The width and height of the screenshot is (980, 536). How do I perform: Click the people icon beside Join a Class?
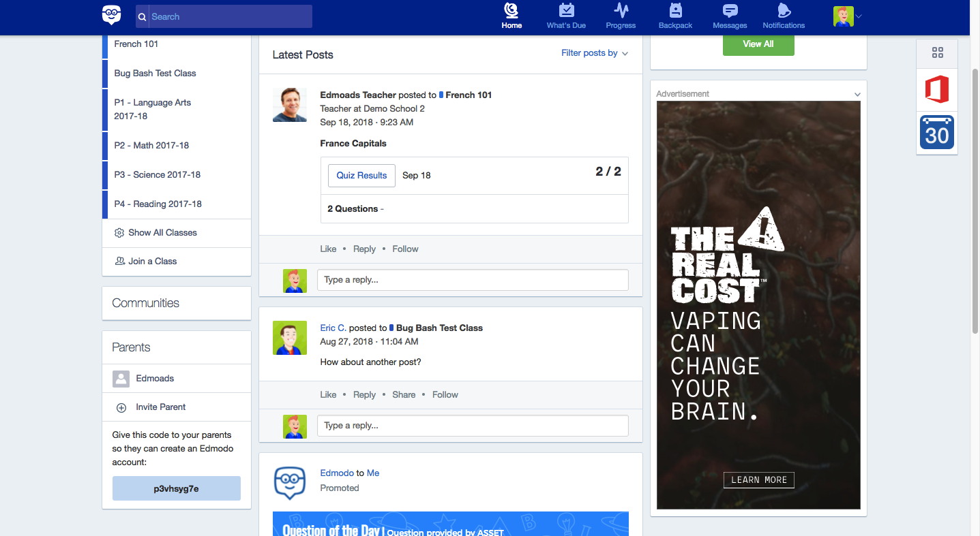pyautogui.click(x=120, y=262)
